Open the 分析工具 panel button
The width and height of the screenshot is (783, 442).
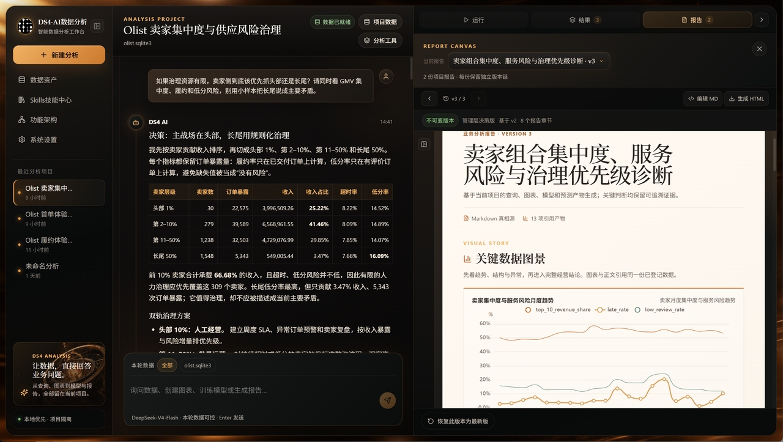[380, 40]
